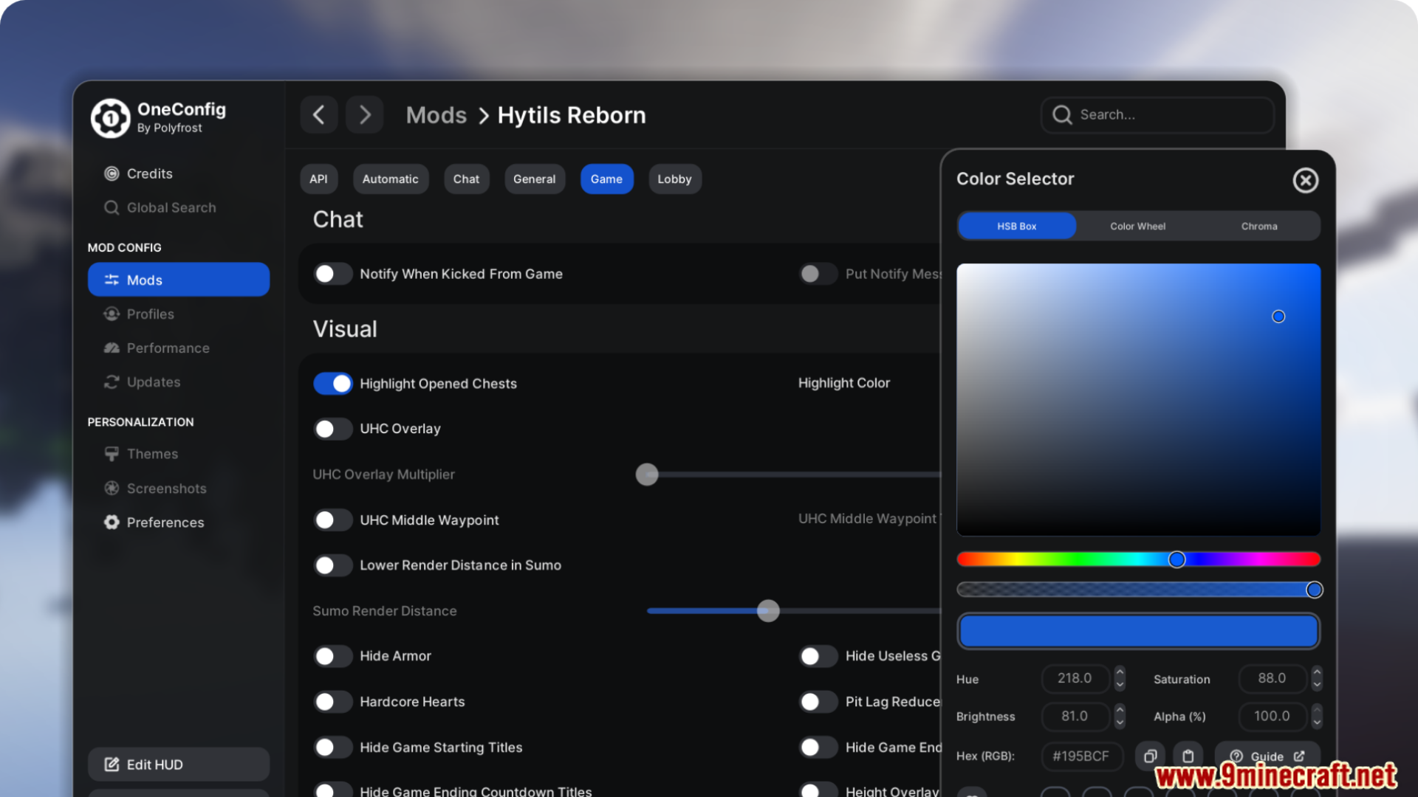Open the Automatic tab
The width and height of the screenshot is (1418, 797).
coord(390,179)
